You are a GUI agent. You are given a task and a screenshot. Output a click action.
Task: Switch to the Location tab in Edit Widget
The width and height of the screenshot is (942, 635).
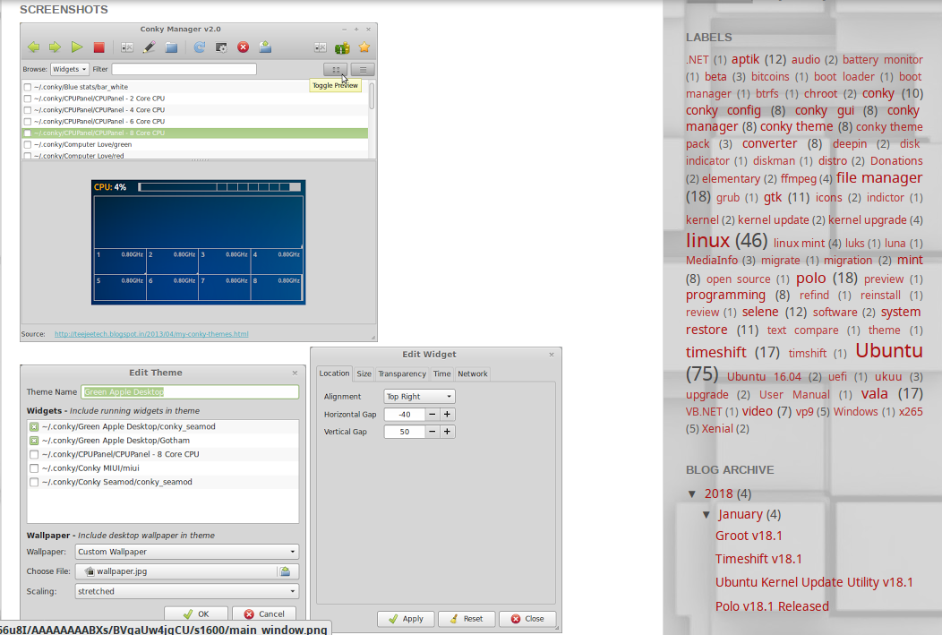point(335,373)
